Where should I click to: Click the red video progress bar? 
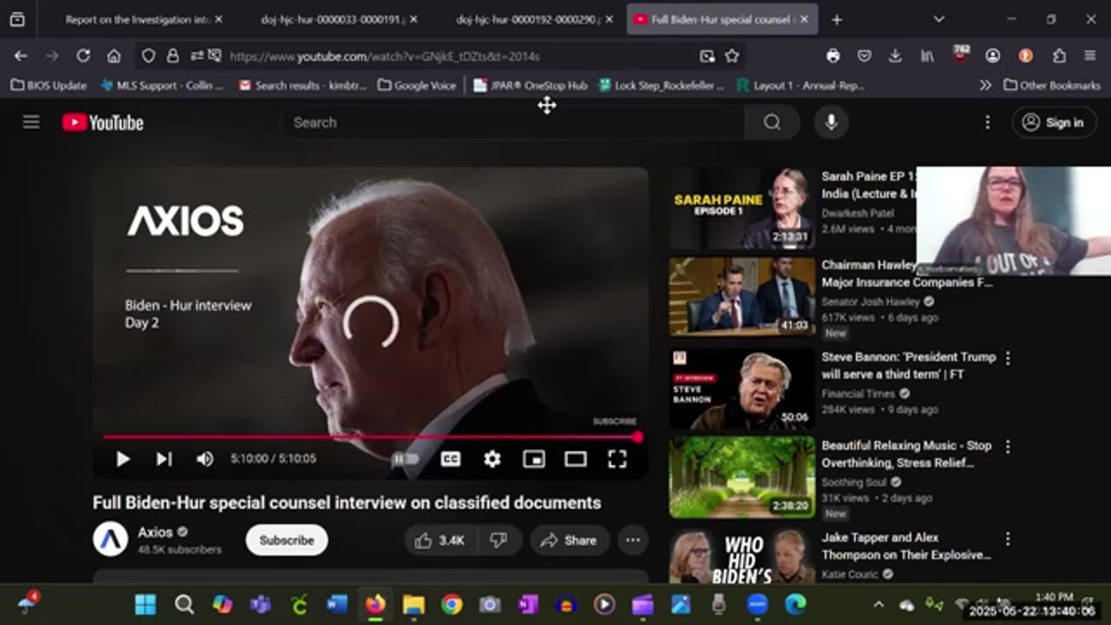tap(371, 437)
